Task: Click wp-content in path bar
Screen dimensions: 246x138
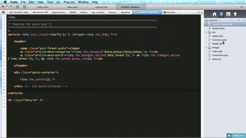Action: coord(98,12)
